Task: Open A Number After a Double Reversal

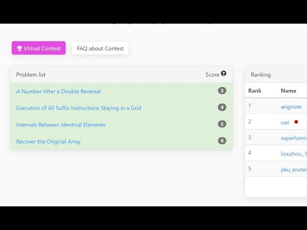Action: 58,91
